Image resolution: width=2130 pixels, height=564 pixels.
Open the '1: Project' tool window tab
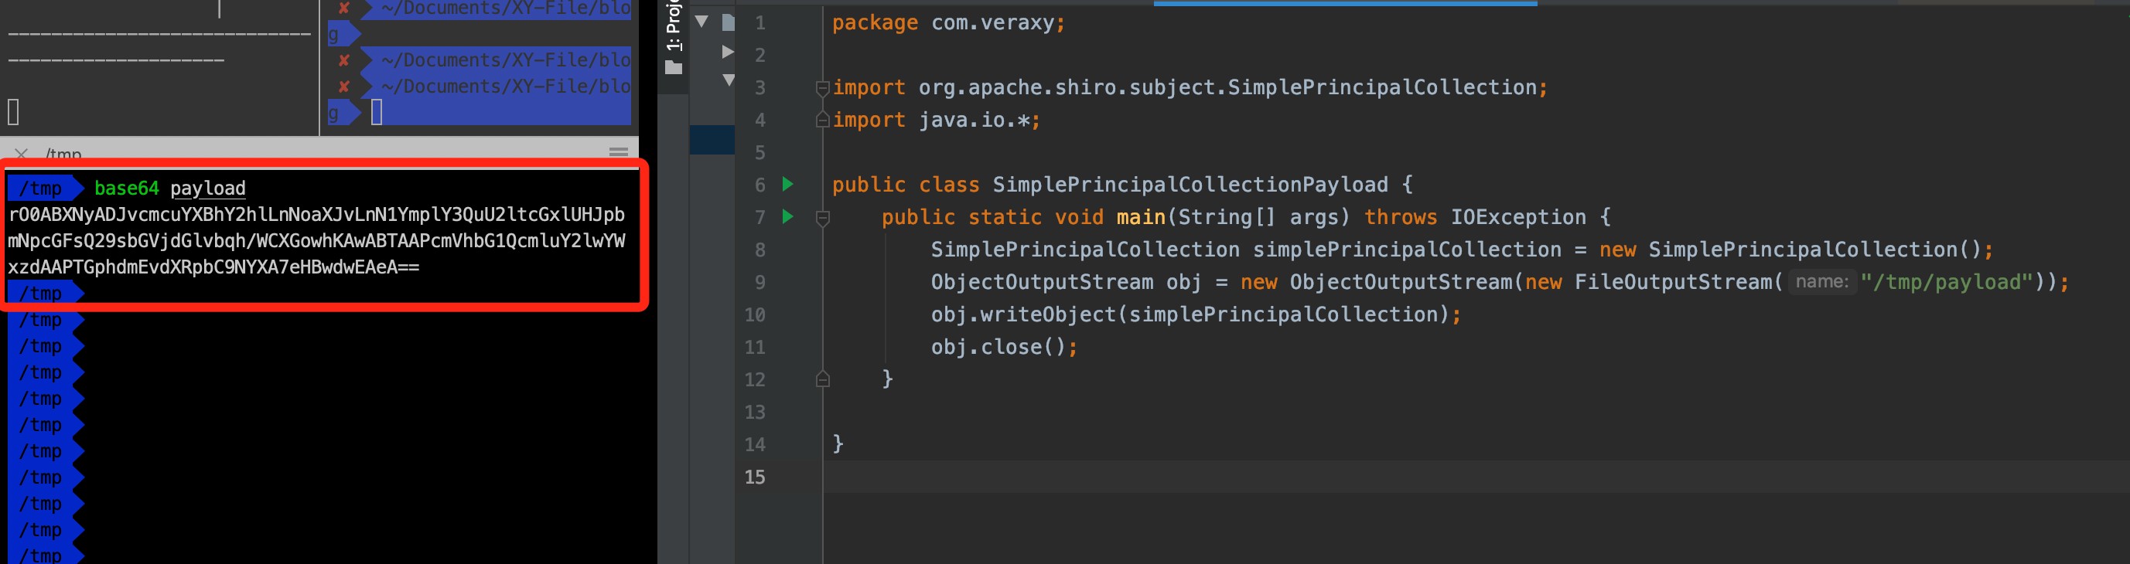(x=674, y=25)
